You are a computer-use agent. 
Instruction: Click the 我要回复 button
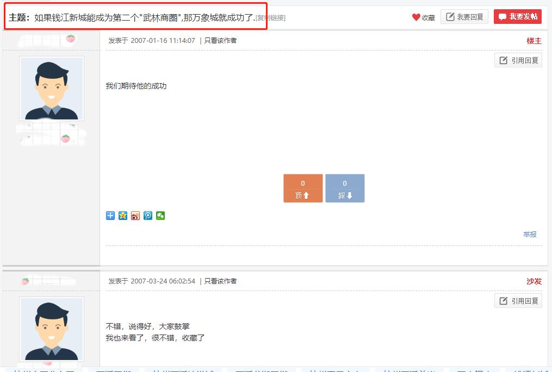click(464, 16)
